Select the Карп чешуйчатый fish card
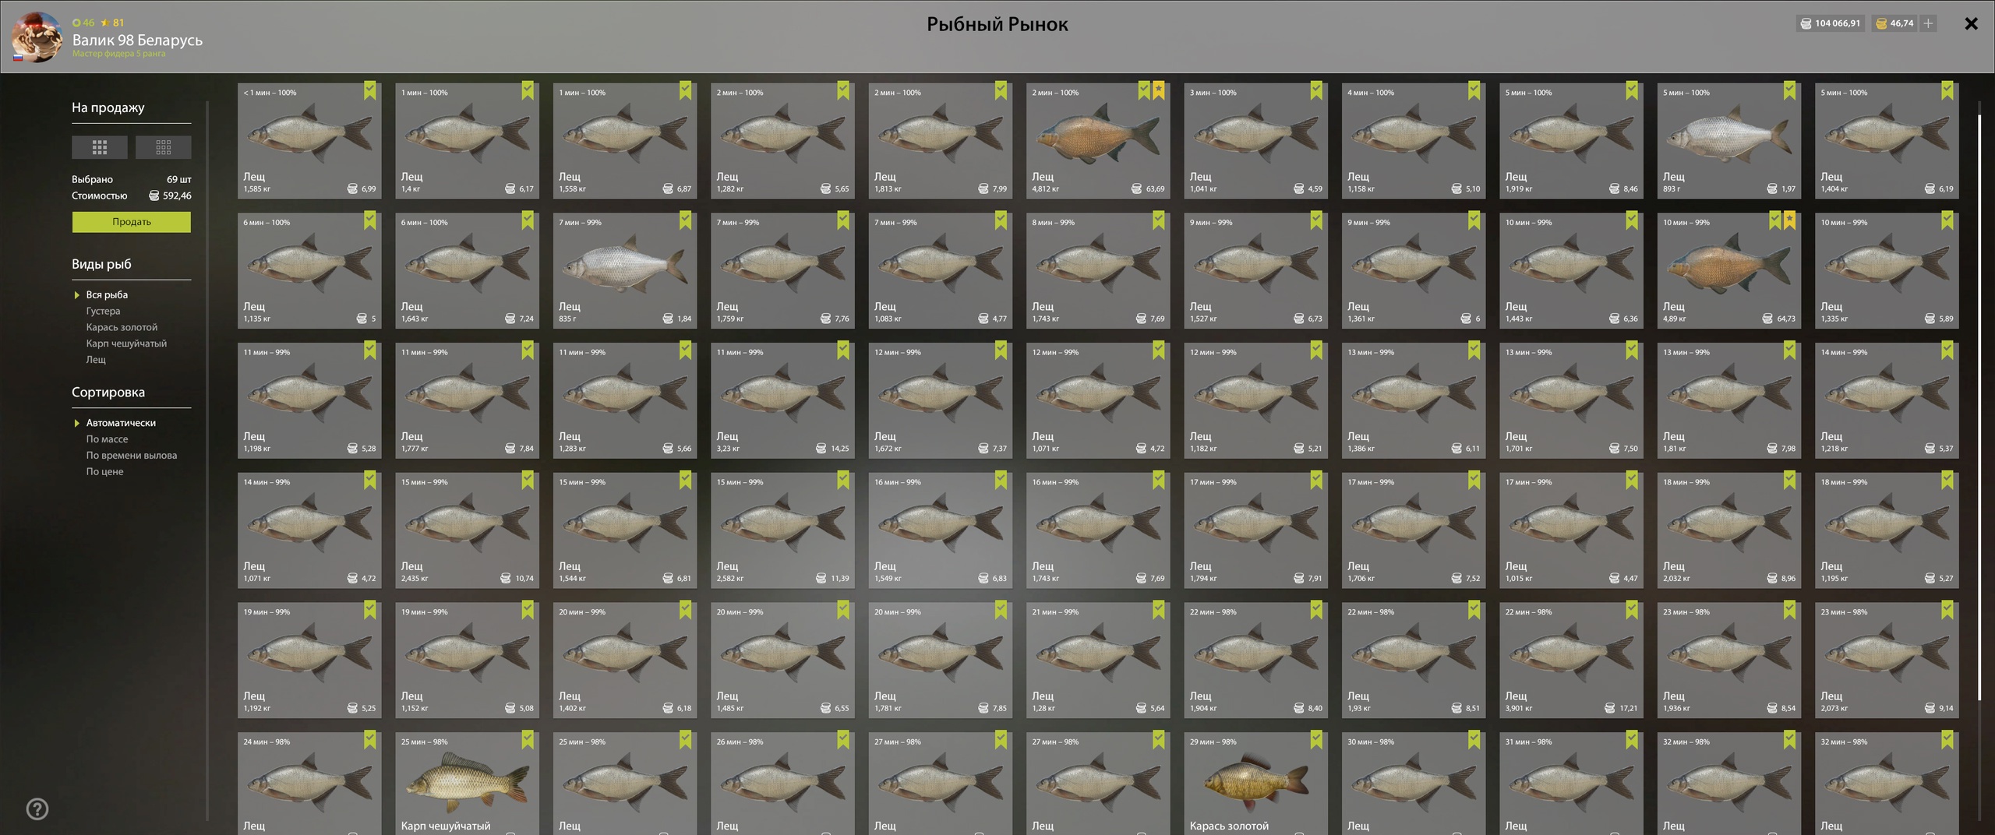The width and height of the screenshot is (1995, 835). point(467,783)
